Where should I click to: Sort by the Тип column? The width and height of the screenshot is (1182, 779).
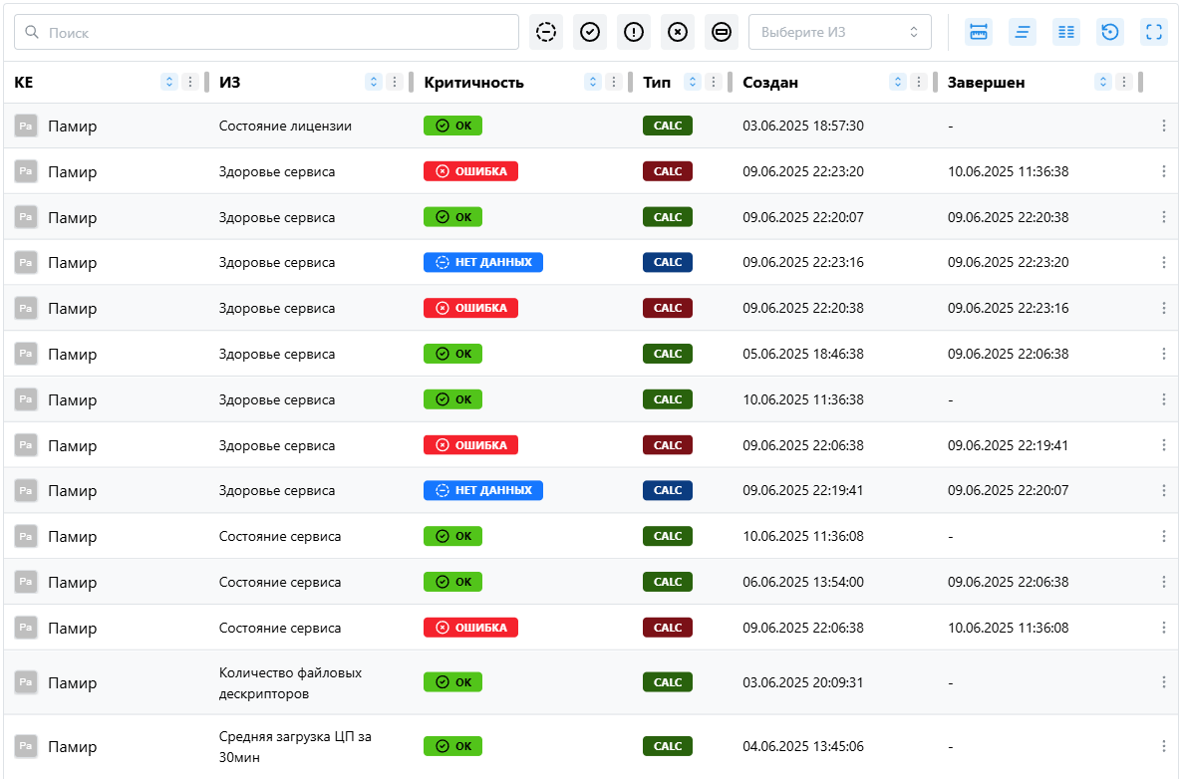(x=692, y=82)
